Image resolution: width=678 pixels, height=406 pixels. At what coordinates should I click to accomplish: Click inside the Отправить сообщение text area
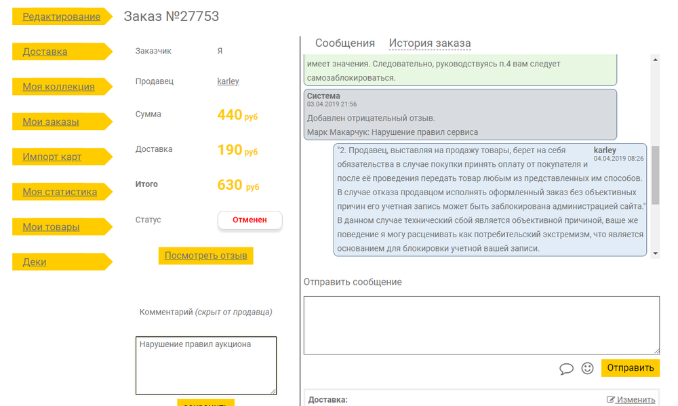[481, 325]
